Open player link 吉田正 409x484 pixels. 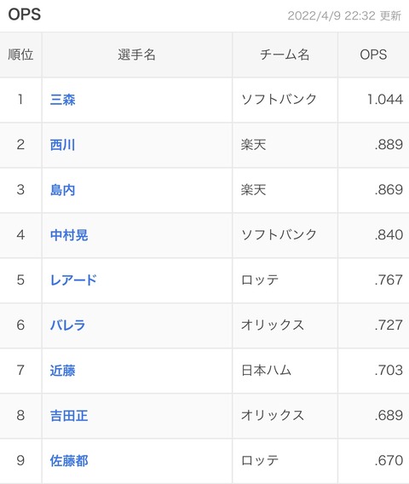pos(69,416)
